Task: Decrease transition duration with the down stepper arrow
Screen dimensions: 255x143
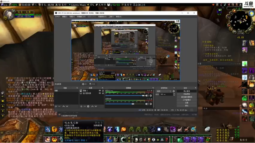Action: pos(174,95)
